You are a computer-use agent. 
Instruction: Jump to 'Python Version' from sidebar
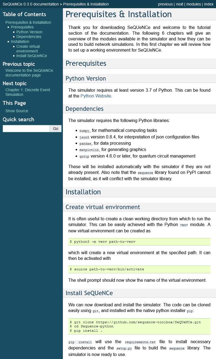[29, 32]
